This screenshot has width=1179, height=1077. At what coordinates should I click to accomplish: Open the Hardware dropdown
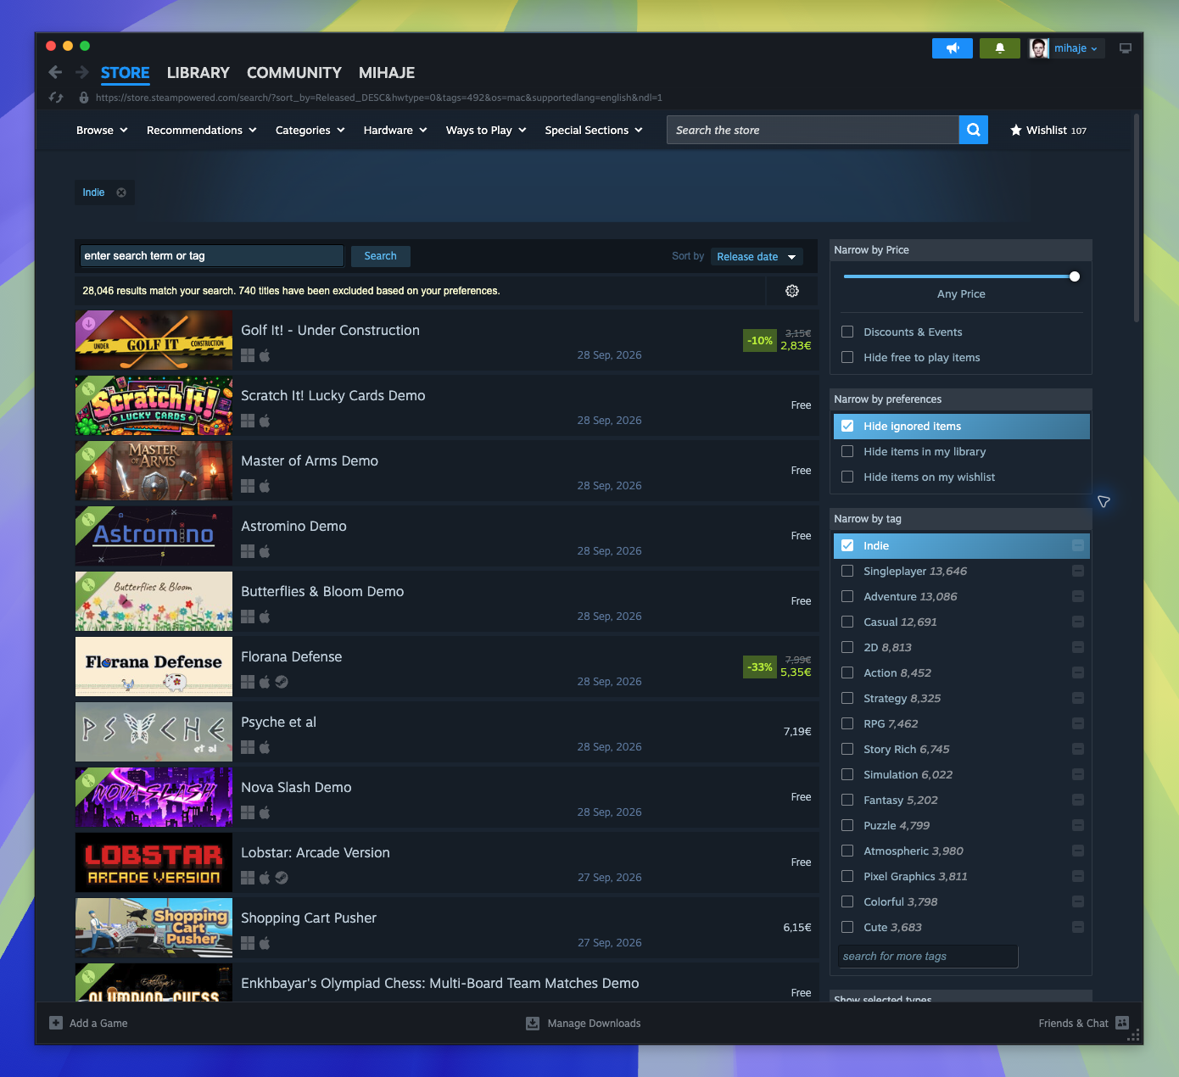395,130
